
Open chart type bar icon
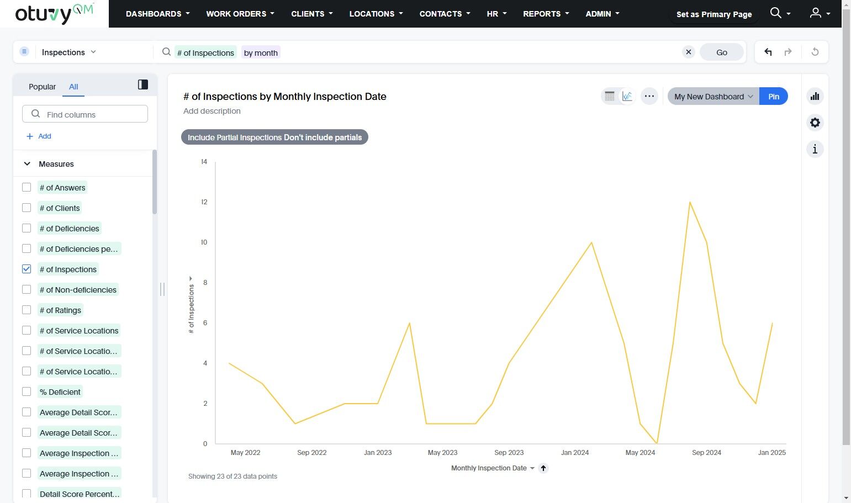[815, 96]
